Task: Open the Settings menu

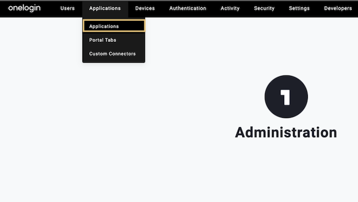Action: (x=299, y=9)
